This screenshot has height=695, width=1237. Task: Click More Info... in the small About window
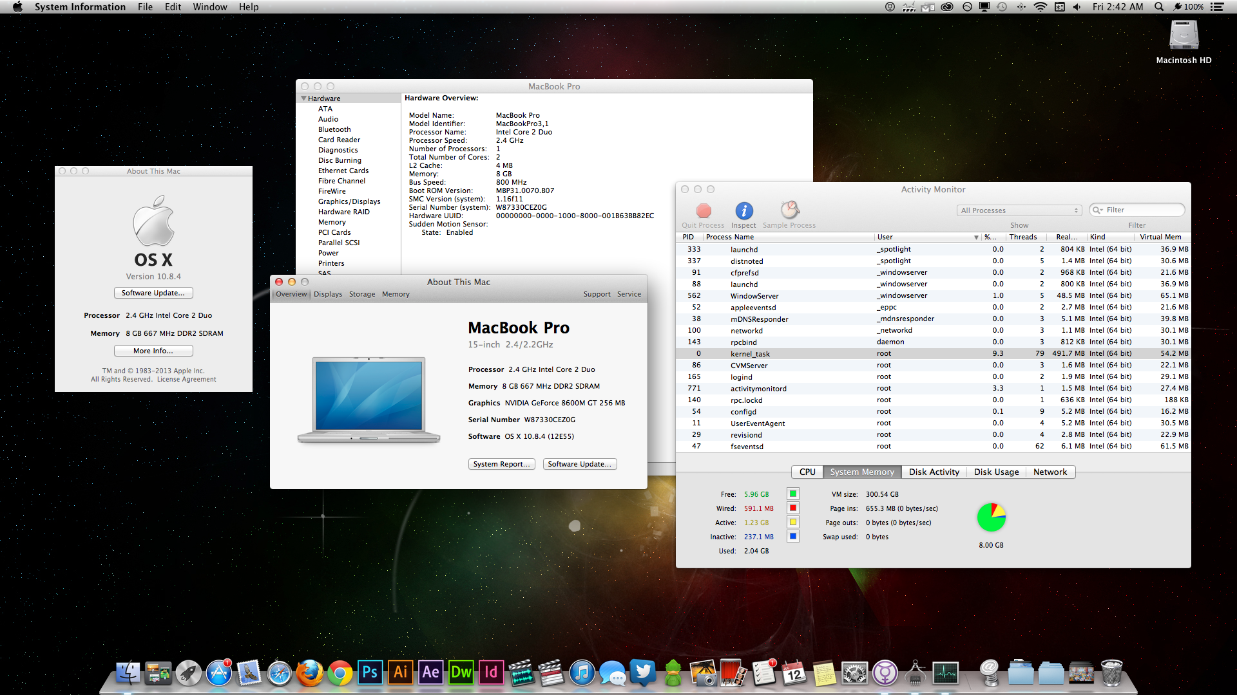pyautogui.click(x=153, y=351)
